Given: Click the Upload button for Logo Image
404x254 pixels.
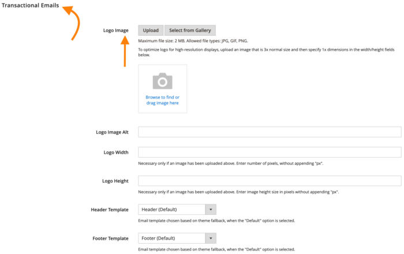Looking at the screenshot, I should pos(151,31).
